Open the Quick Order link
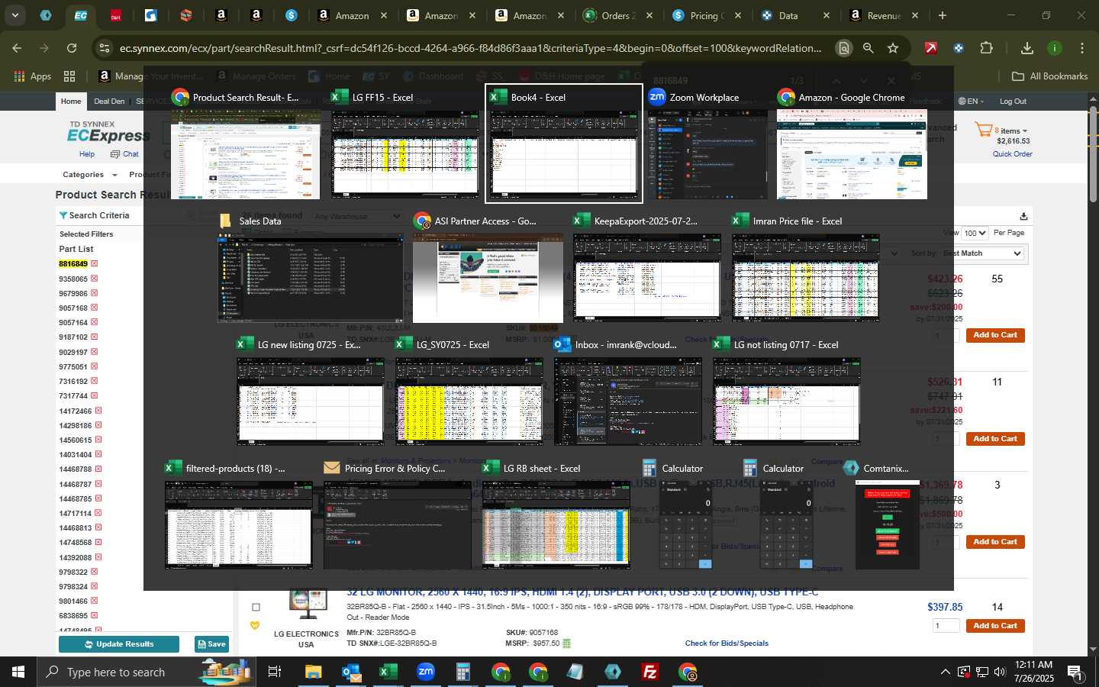Screen dimensions: 1099x687 click(1012, 154)
